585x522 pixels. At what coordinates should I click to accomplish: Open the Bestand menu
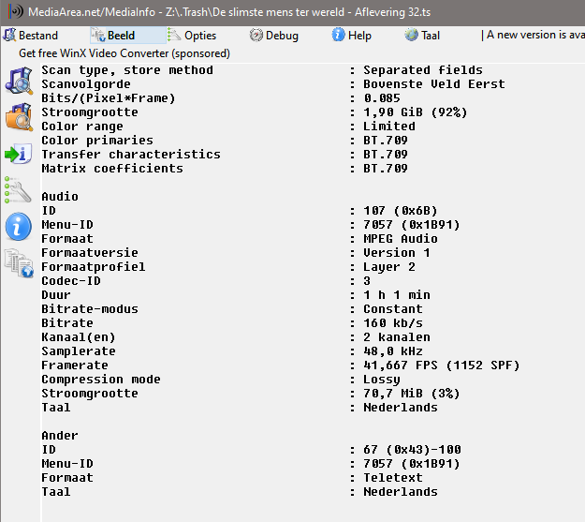coord(30,35)
